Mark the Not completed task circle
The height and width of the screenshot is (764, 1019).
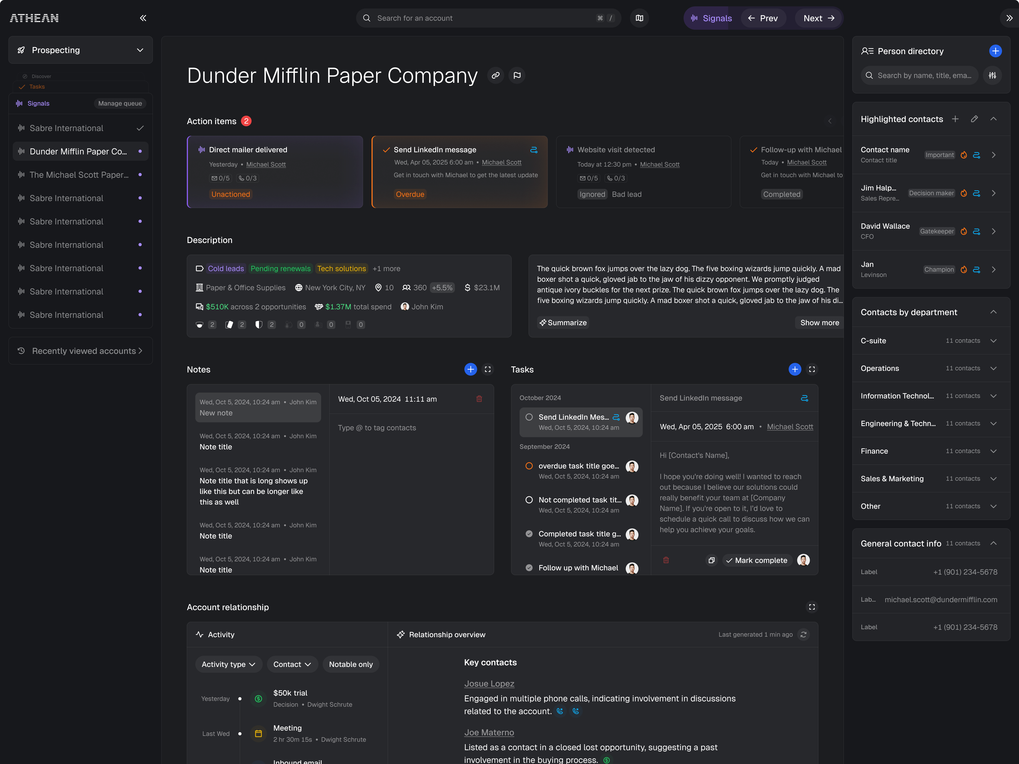point(529,500)
